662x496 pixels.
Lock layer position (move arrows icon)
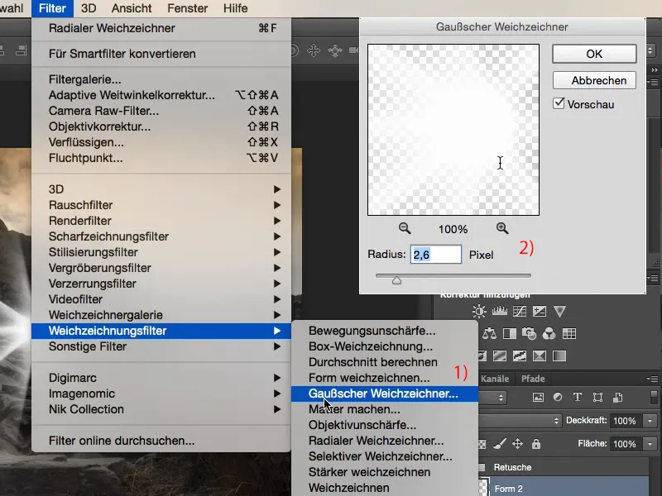(518, 444)
